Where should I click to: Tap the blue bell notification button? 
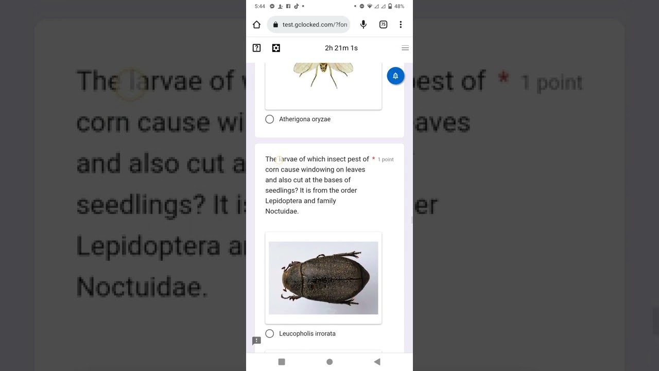[x=395, y=76]
